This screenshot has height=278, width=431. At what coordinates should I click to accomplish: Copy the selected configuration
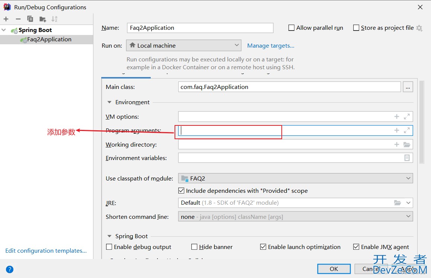coord(30,19)
